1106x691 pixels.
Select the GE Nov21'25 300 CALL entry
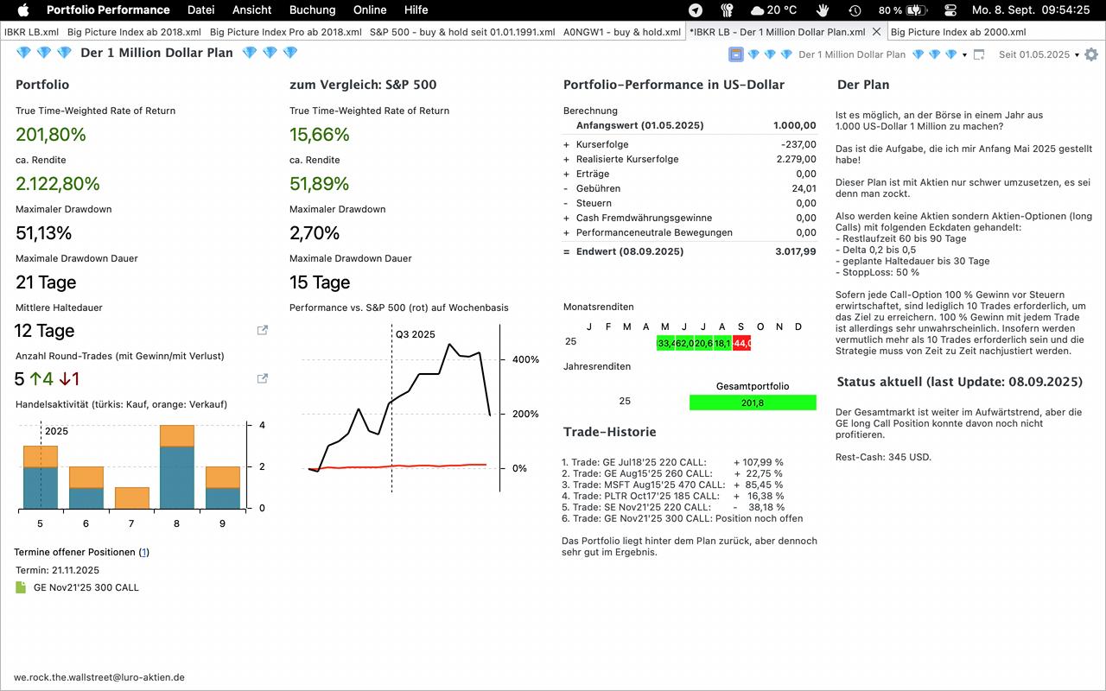[86, 587]
